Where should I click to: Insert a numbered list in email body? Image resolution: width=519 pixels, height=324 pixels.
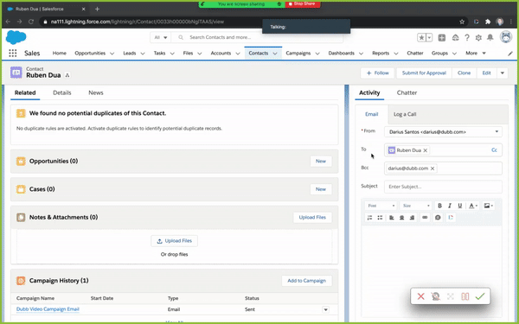[x=369, y=217]
